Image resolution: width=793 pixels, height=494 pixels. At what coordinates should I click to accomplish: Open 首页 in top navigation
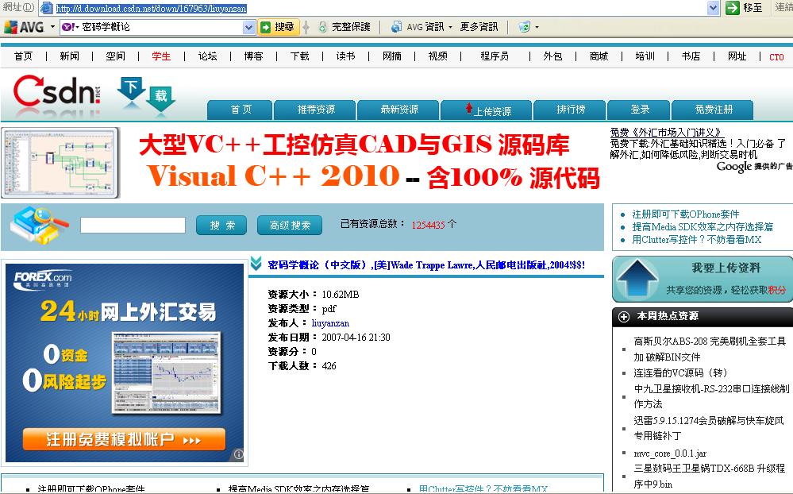pyautogui.click(x=23, y=56)
